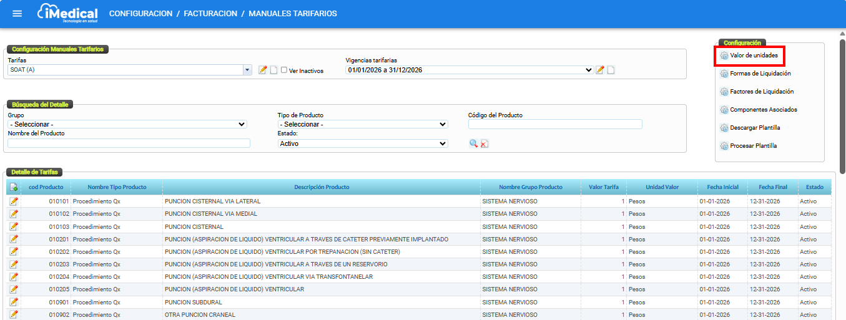Enable the Ver Inactivos checkbox
The height and width of the screenshot is (320, 846).
[284, 70]
